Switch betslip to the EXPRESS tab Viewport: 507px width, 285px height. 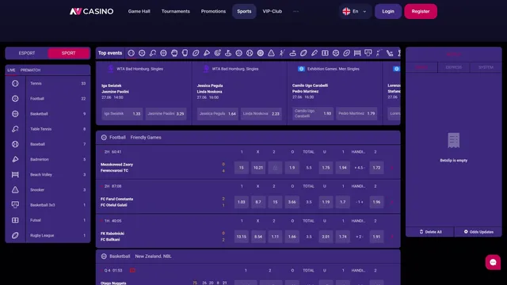pos(453,67)
